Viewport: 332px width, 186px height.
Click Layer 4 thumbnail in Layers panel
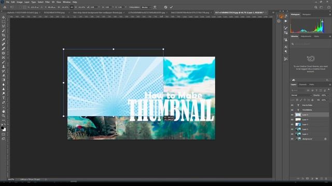(x=298, y=119)
